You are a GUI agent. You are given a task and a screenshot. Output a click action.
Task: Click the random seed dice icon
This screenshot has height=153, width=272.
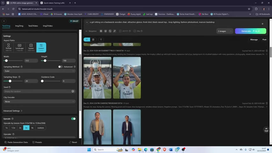click(x=73, y=91)
